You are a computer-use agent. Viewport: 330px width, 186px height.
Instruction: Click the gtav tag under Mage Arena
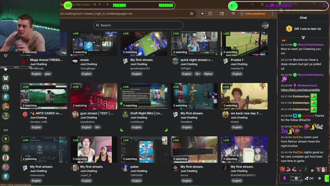tap(48, 74)
